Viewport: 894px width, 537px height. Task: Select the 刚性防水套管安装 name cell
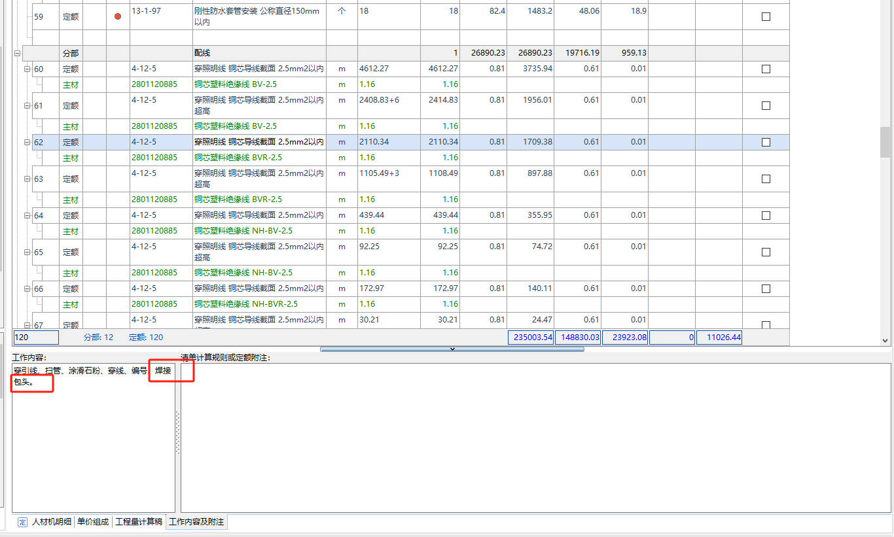coord(260,16)
